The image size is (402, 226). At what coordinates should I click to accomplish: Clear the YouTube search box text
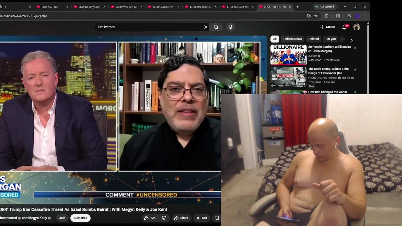(x=206, y=27)
